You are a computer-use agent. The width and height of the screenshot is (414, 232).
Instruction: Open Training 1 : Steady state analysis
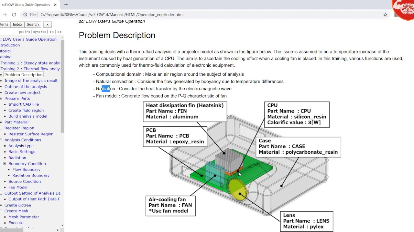[30, 63]
